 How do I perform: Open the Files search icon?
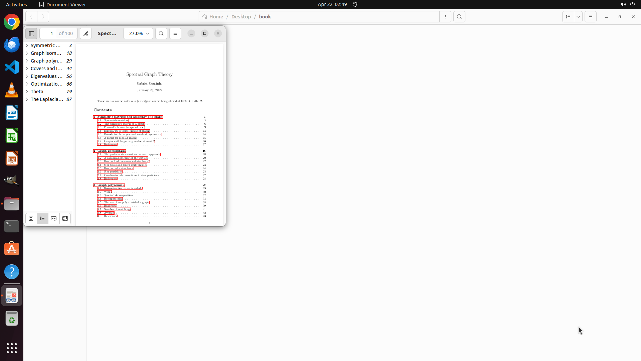pos(459,17)
